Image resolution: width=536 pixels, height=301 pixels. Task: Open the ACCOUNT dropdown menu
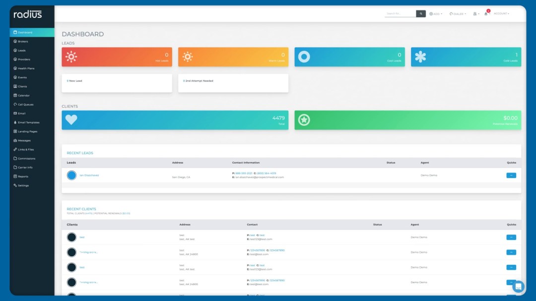(501, 14)
